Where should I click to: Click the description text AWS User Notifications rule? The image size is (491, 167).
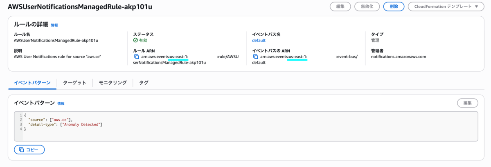click(x=57, y=57)
